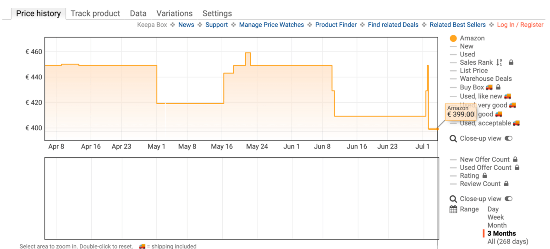Viewport: 550px width, 249px height.
Task: Click the magnifier icon by upper Close-up view
Action: 453,138
